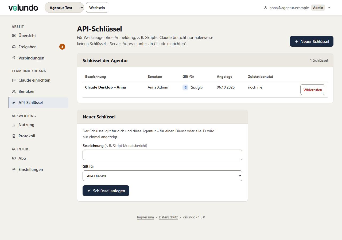The height and width of the screenshot is (240, 342).
Task: Go to Nutzung page
Action: (38, 125)
